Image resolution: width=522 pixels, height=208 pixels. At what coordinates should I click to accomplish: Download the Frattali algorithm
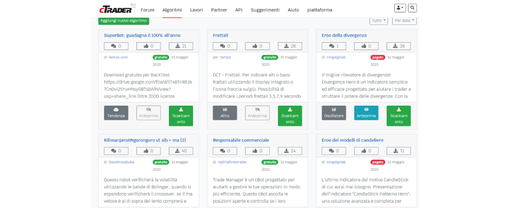290,116
